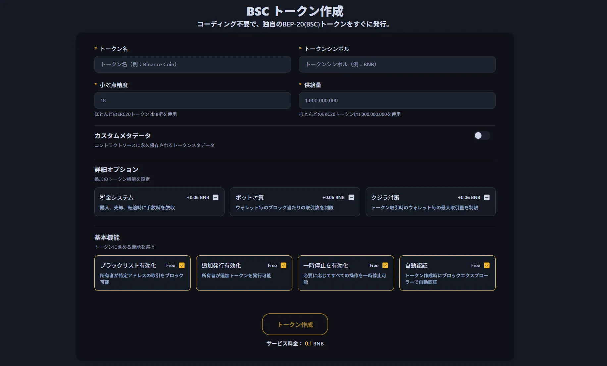Select the ブラックリスト有効化 feature card
The image size is (607, 366).
(139, 278)
